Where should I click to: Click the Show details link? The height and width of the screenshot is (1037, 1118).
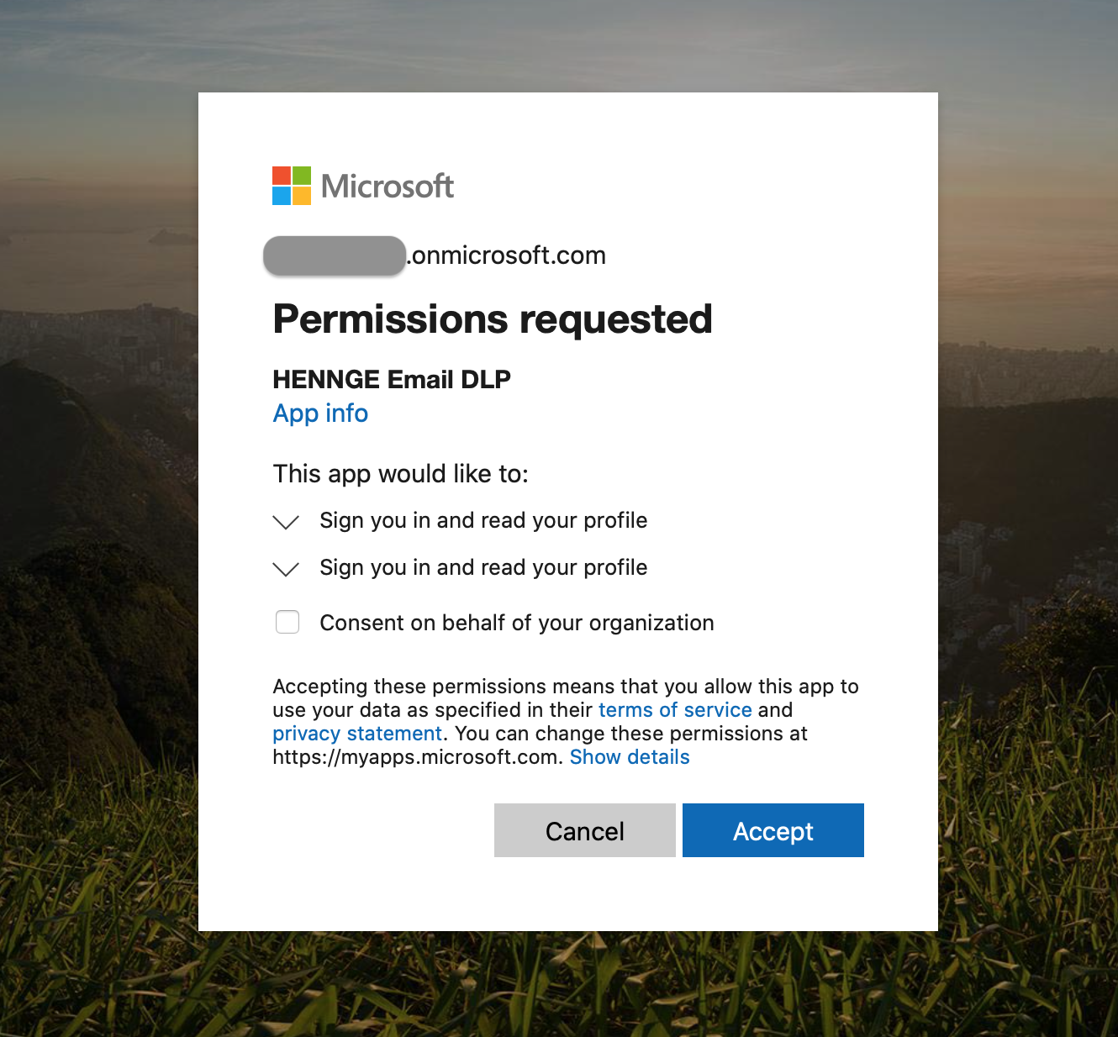pyautogui.click(x=630, y=757)
